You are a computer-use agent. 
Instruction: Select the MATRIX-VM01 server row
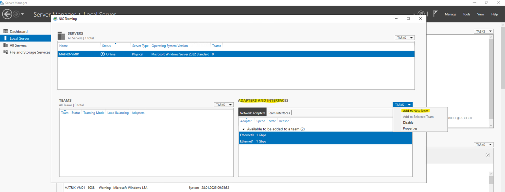pyautogui.click(x=164, y=54)
